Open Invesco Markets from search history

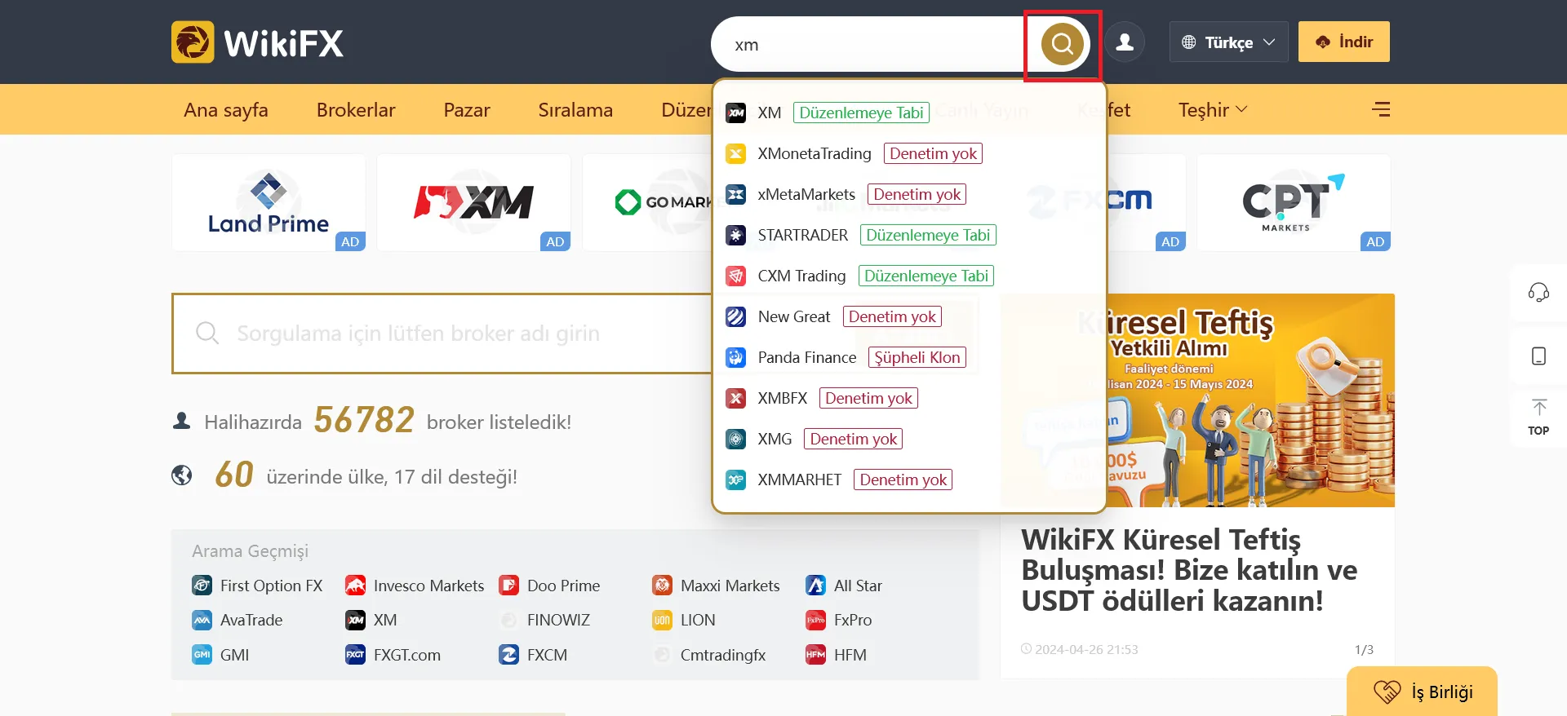pyautogui.click(x=415, y=586)
